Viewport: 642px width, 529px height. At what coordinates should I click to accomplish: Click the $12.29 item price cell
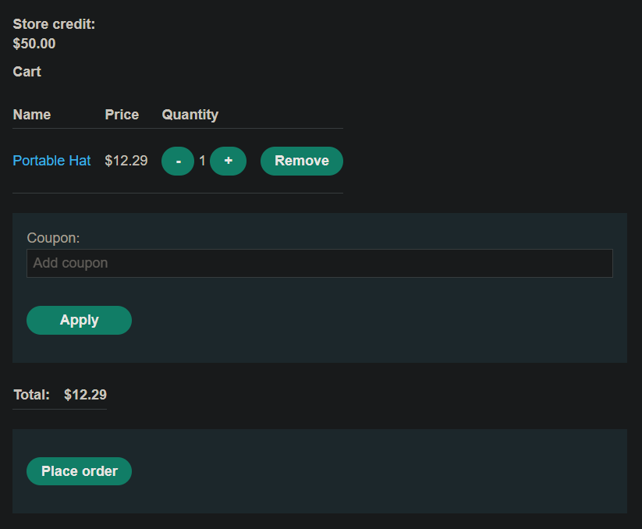[126, 161]
